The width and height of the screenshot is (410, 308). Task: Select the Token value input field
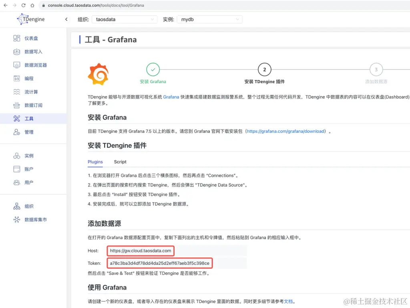tap(159, 263)
